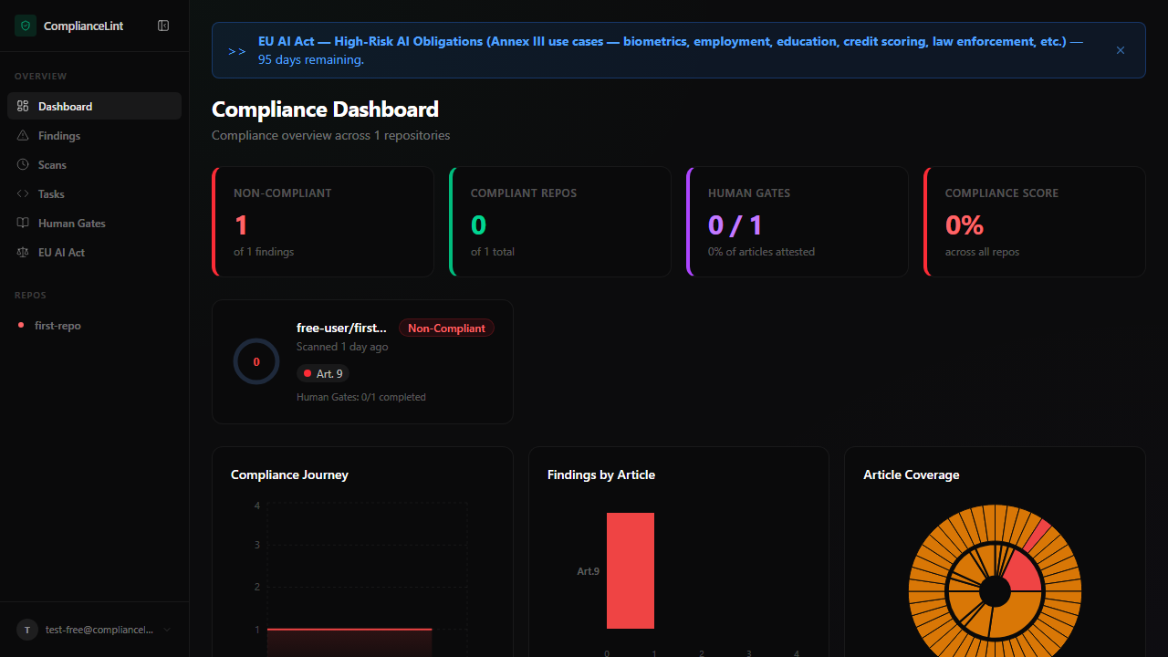The image size is (1168, 657).
Task: Open the free-user/first repository card title
Action: (341, 328)
